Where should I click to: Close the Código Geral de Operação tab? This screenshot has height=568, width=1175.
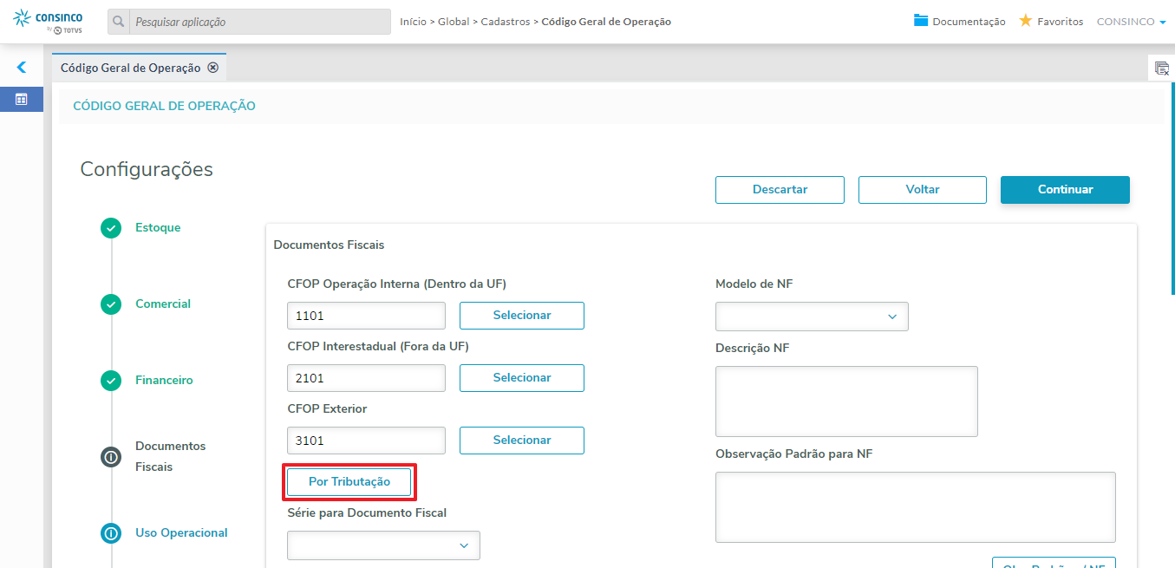(213, 68)
